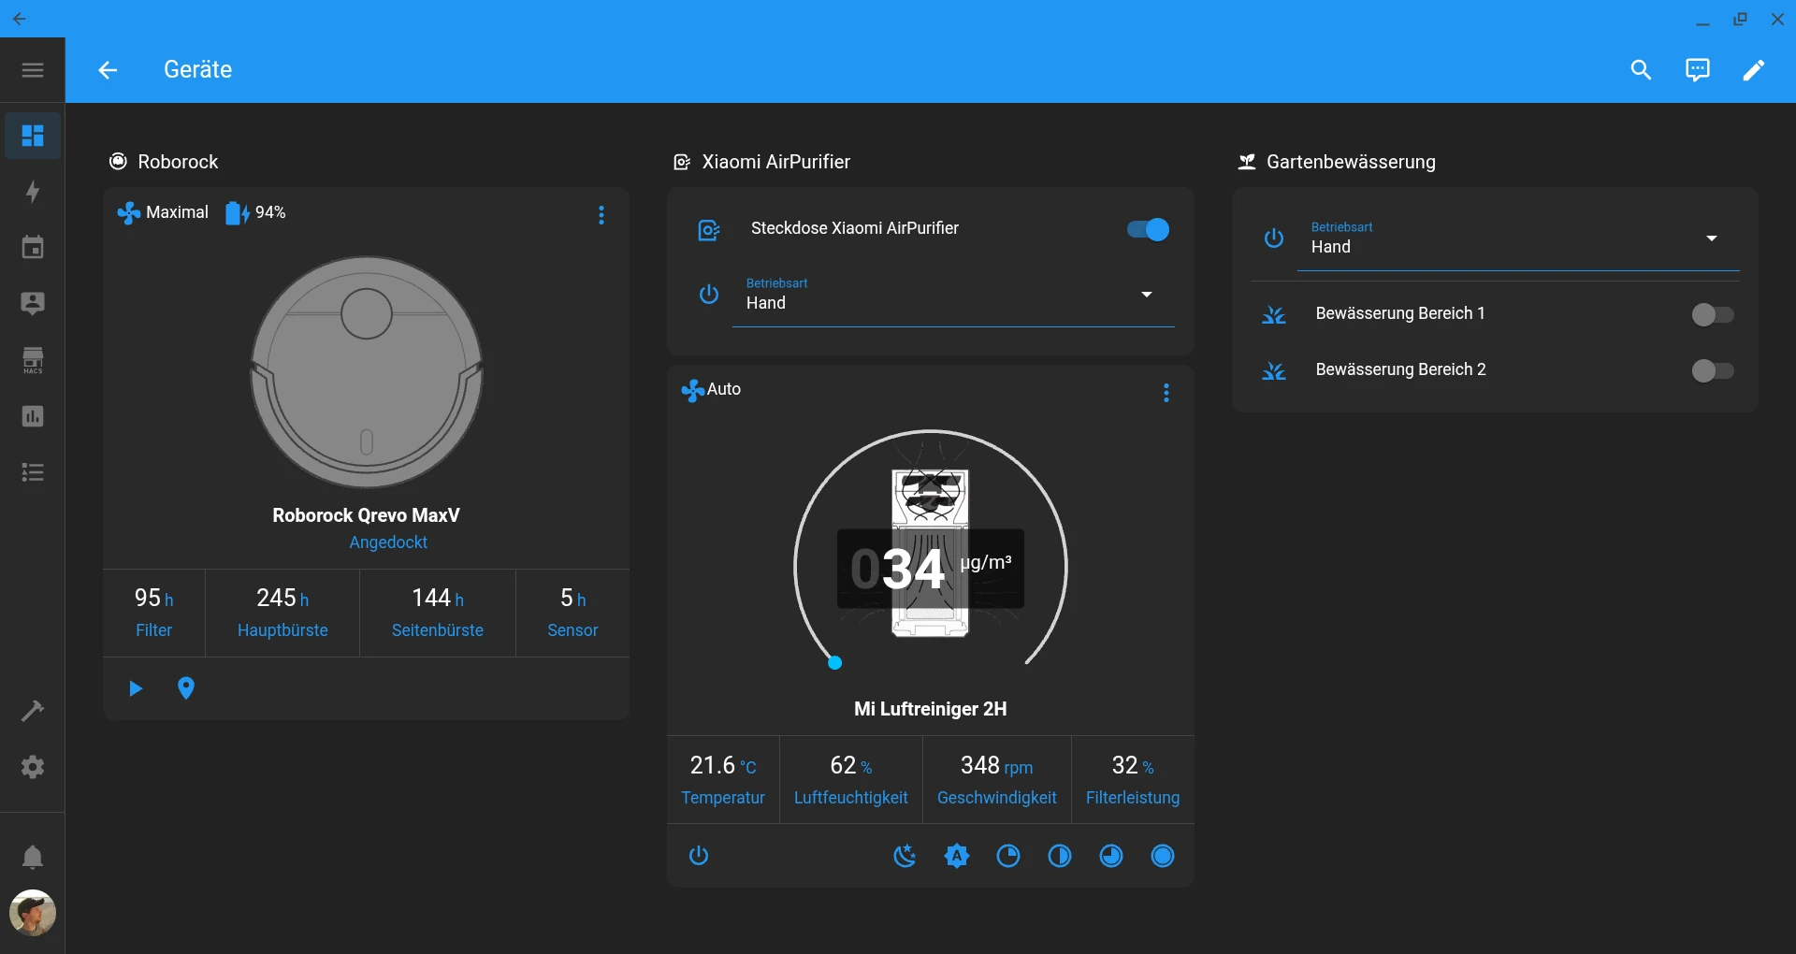Click the Roborock vacuum image
Image resolution: width=1796 pixels, height=954 pixels.
click(367, 372)
